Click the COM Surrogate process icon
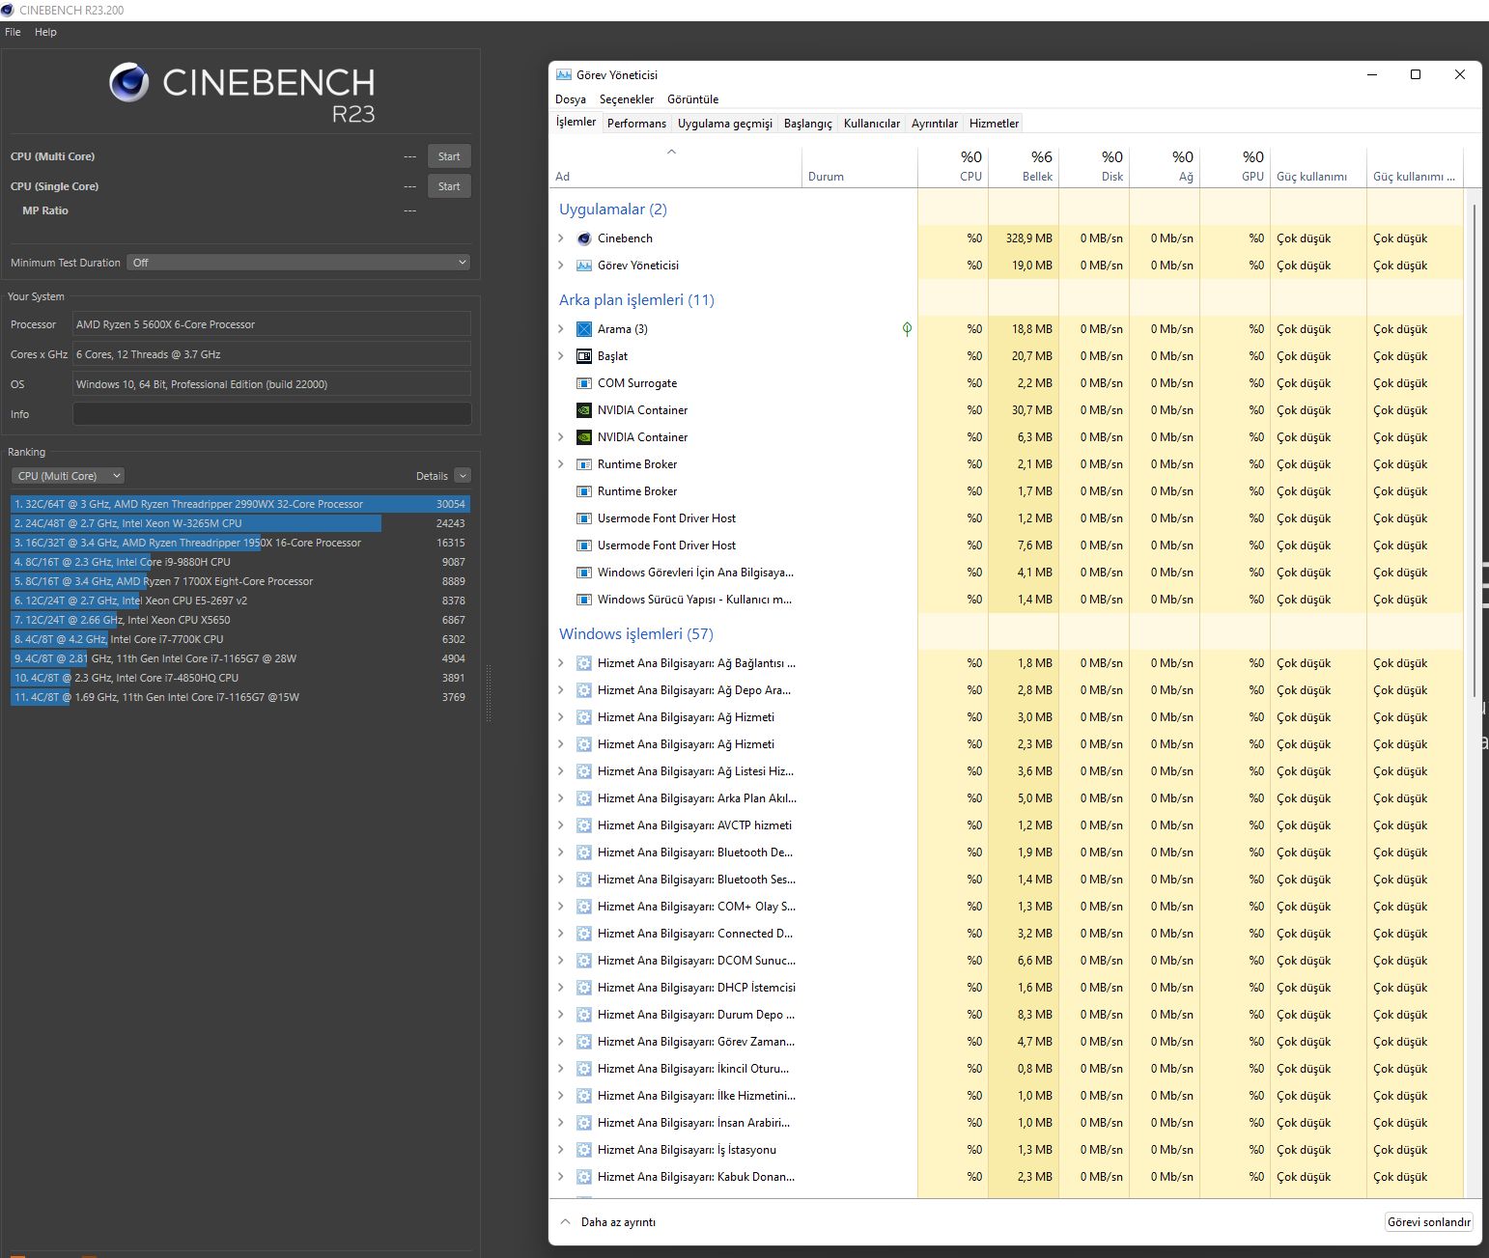This screenshot has width=1489, height=1258. pyautogui.click(x=583, y=383)
